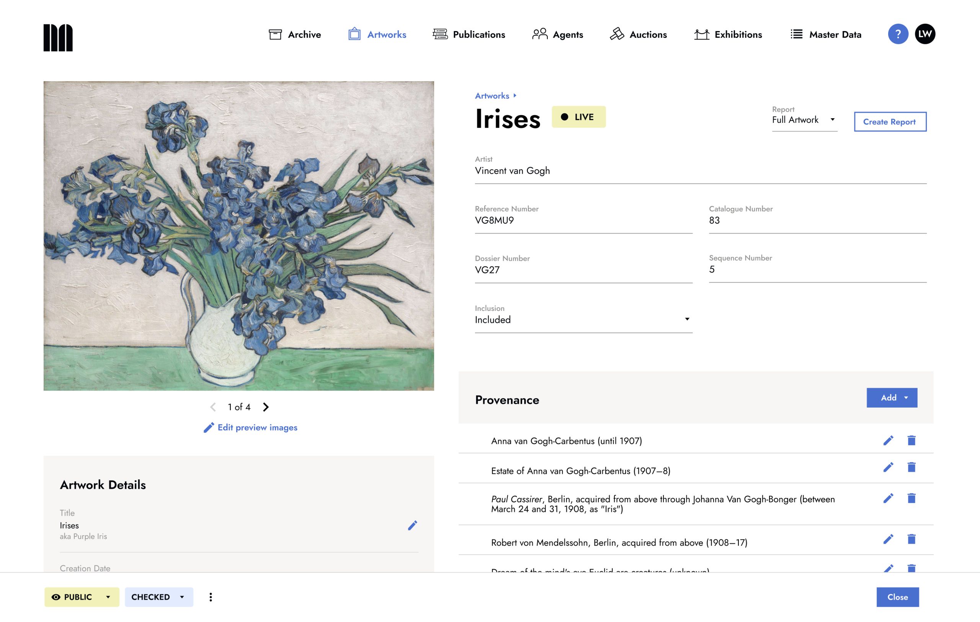Screen dimensions: 980x622
Task: Click Edit preview images link
Action: (x=251, y=427)
